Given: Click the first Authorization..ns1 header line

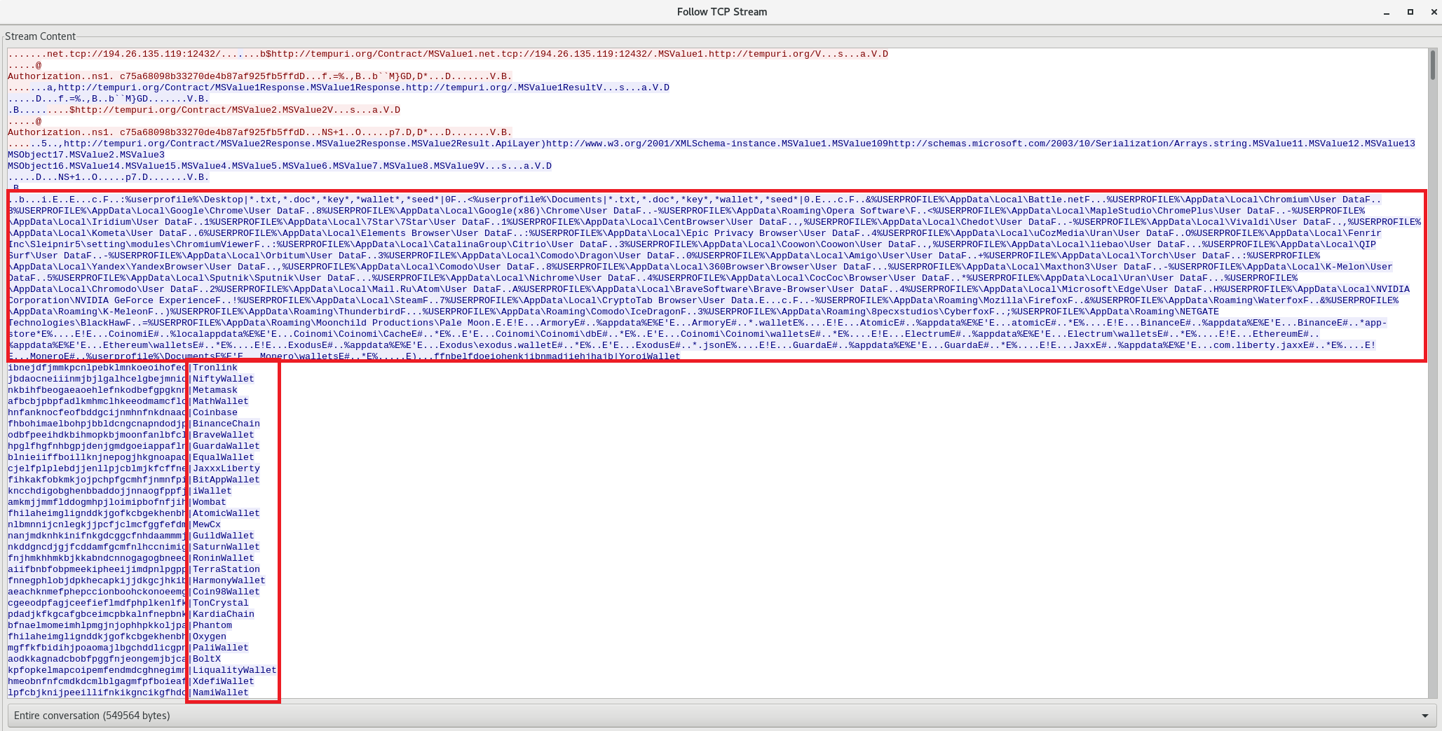Looking at the screenshot, I should 260,76.
